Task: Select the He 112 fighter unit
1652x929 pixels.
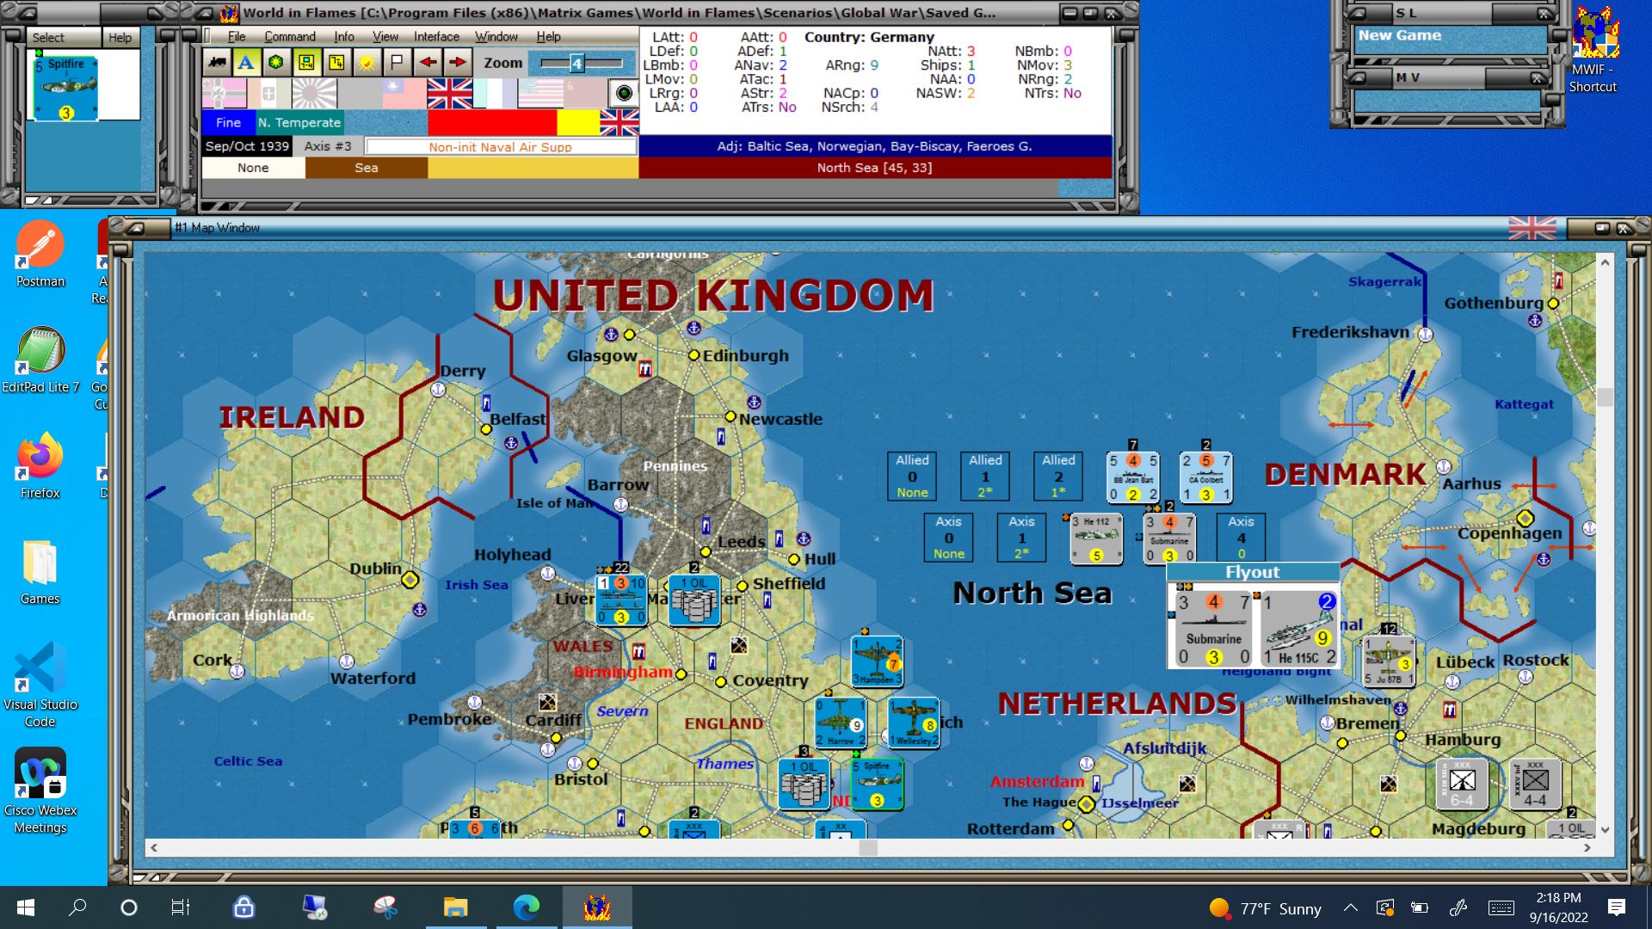Action: coord(1096,538)
